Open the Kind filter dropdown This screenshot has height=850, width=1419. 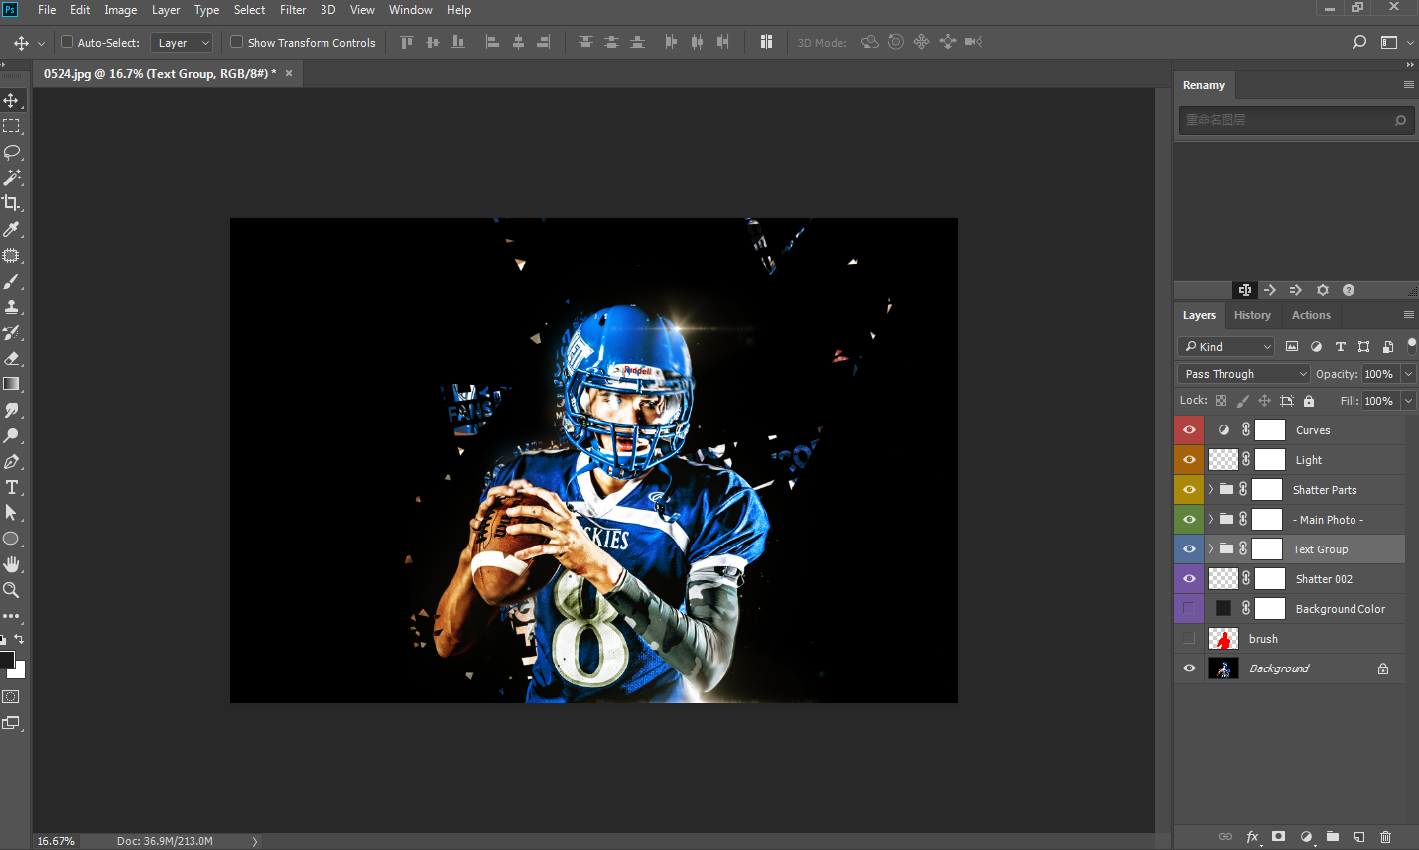click(x=1225, y=346)
